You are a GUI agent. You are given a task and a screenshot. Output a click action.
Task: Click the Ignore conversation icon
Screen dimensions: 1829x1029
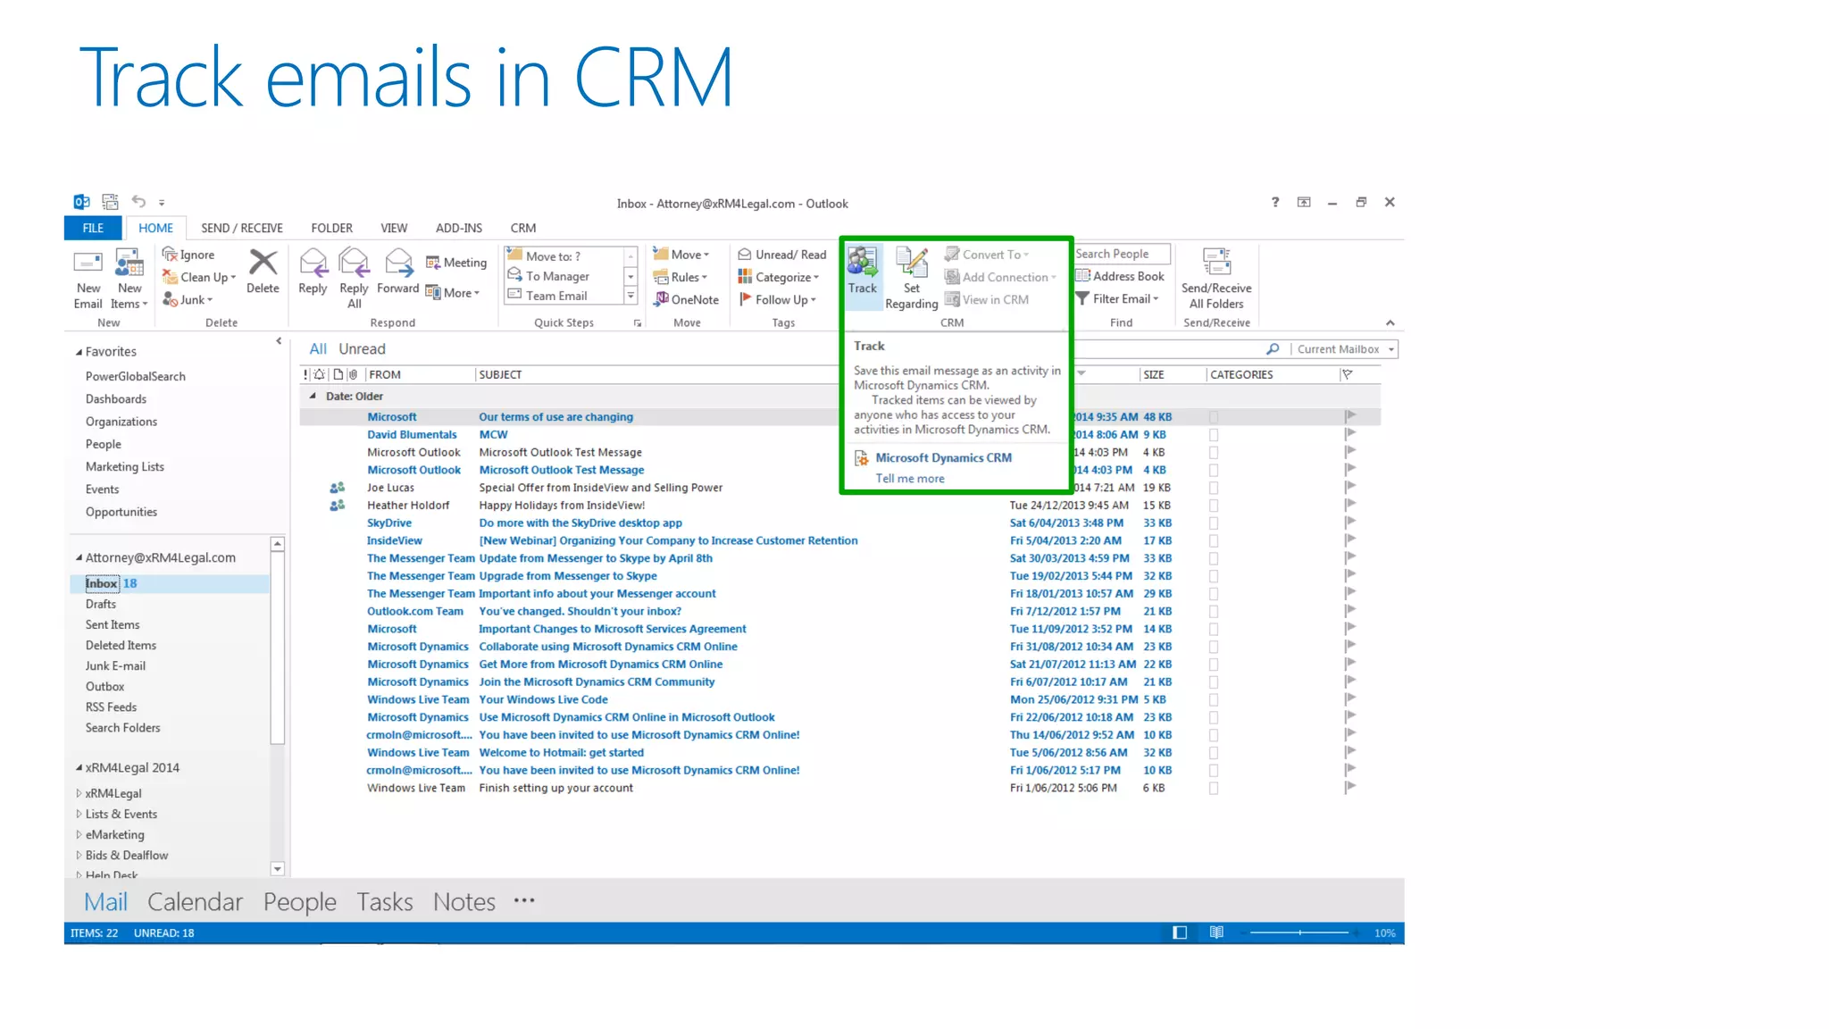point(170,255)
